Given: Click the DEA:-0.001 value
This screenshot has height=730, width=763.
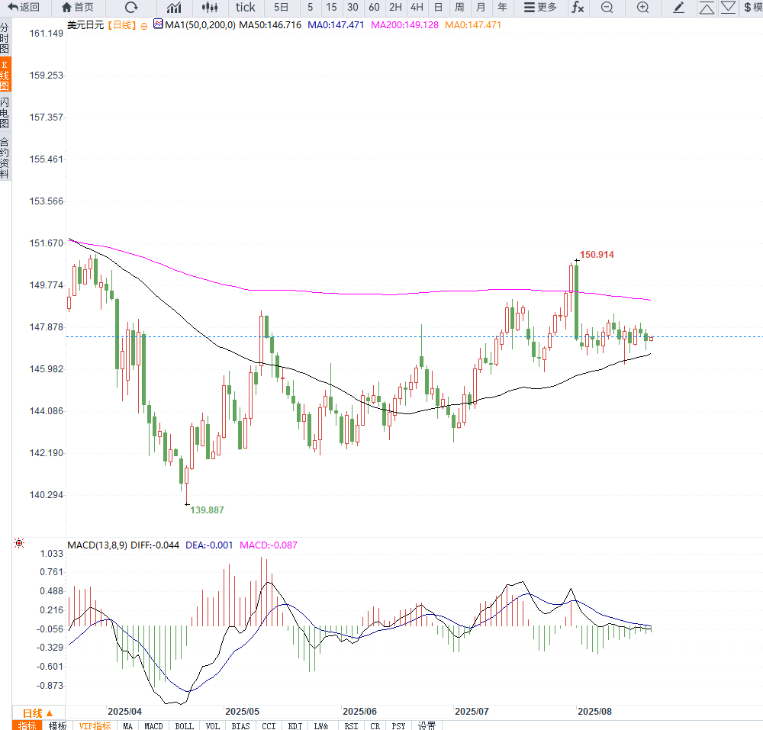Looking at the screenshot, I should click(209, 545).
